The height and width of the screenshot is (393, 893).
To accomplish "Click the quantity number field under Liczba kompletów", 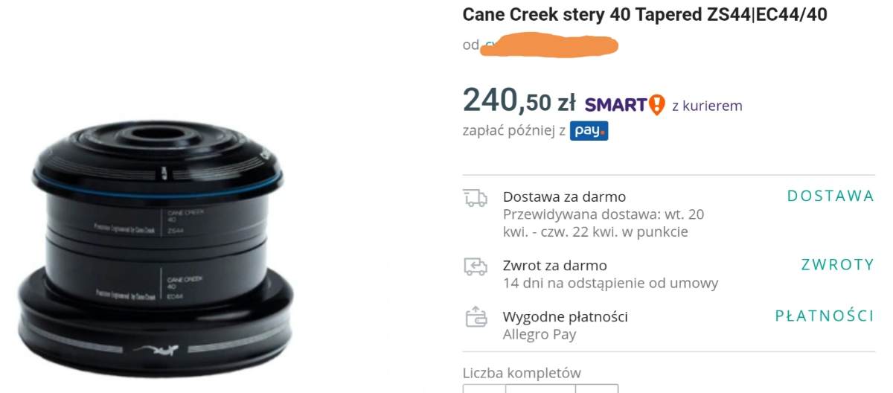I will 540,389.
